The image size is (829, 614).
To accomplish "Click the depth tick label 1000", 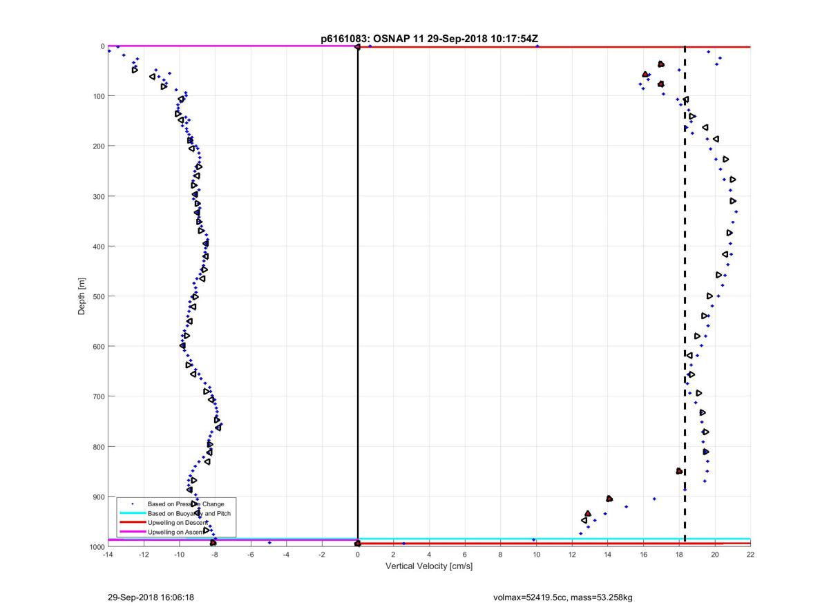I will (97, 547).
